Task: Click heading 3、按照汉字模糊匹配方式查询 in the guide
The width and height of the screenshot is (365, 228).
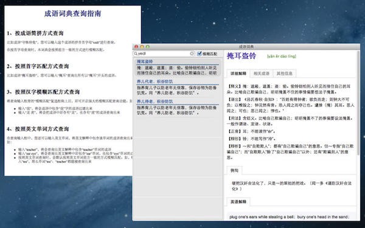Action: [x=43, y=92]
